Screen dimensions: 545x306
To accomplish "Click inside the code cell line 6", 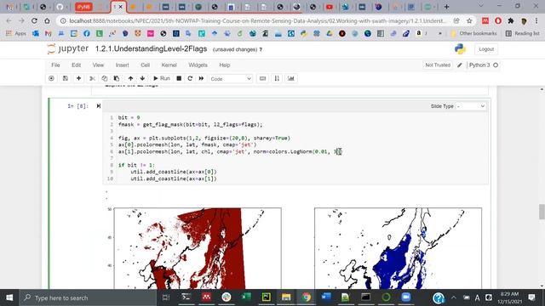I will (229, 151).
